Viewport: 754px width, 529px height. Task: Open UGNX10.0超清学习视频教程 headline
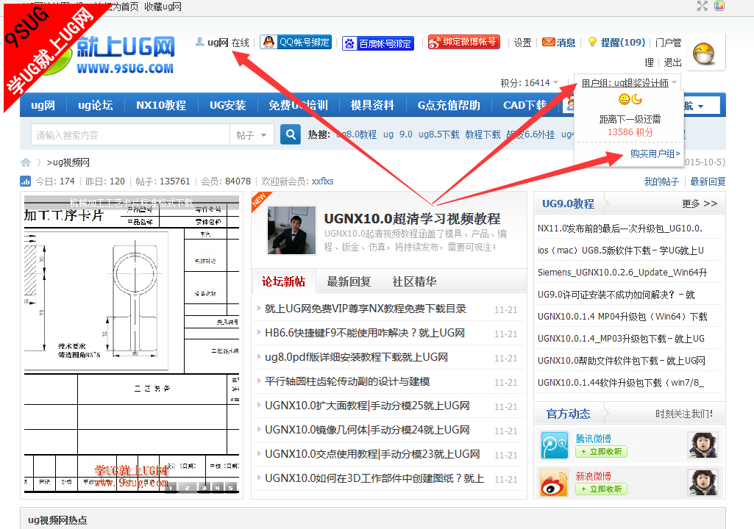[x=412, y=219]
